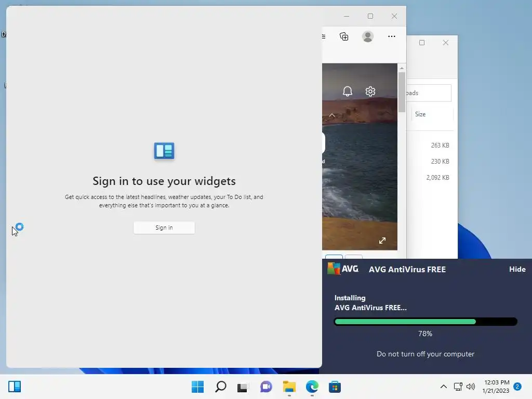This screenshot has height=399, width=532.
Task: Click the AVG AntiVirus FREE title
Action: tap(407, 270)
